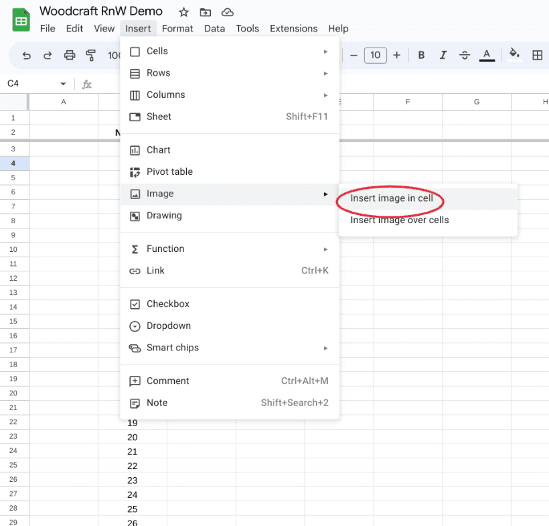Insert a Note

tap(230, 403)
